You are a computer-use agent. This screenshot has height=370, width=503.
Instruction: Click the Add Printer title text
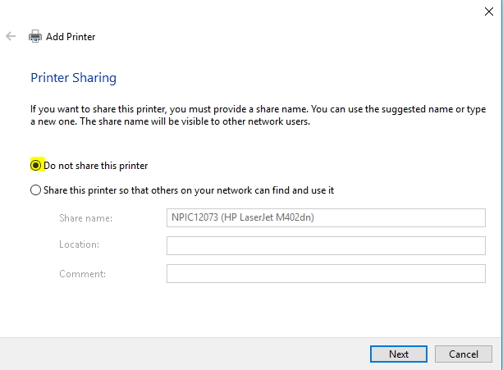pos(71,37)
